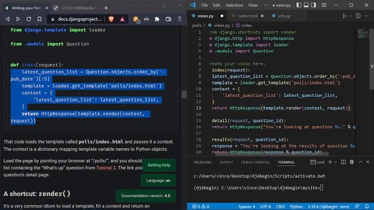
Task: Kill the terminal with trash icon
Action: point(352,162)
